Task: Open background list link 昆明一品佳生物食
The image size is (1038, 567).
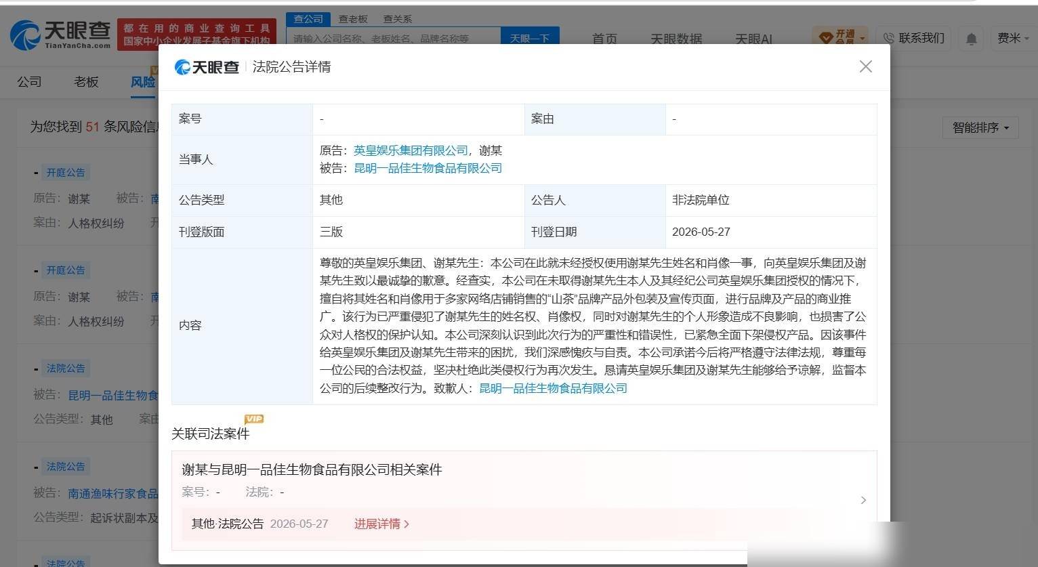Action: [x=113, y=395]
